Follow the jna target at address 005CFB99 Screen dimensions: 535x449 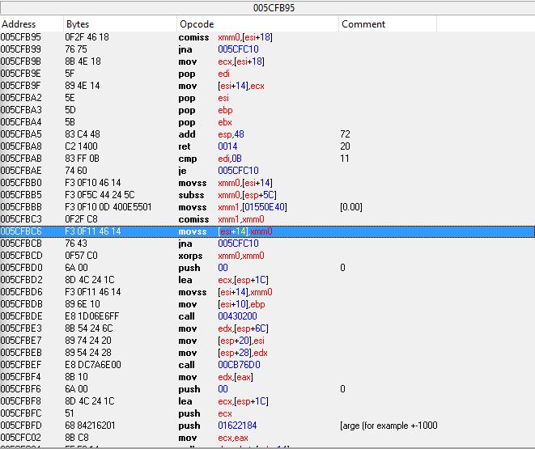tap(238, 49)
